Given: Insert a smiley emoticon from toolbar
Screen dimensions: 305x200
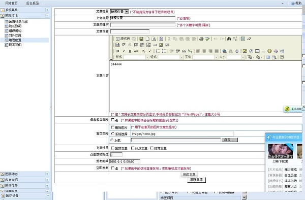Looking at the screenshot, I should click(x=269, y=51).
